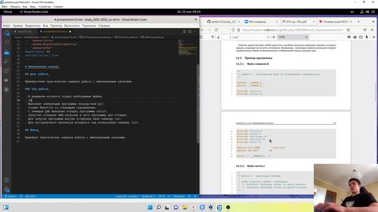Zoom in on the PDF
Viewport: 378px width, 212px height.
pos(273,37)
